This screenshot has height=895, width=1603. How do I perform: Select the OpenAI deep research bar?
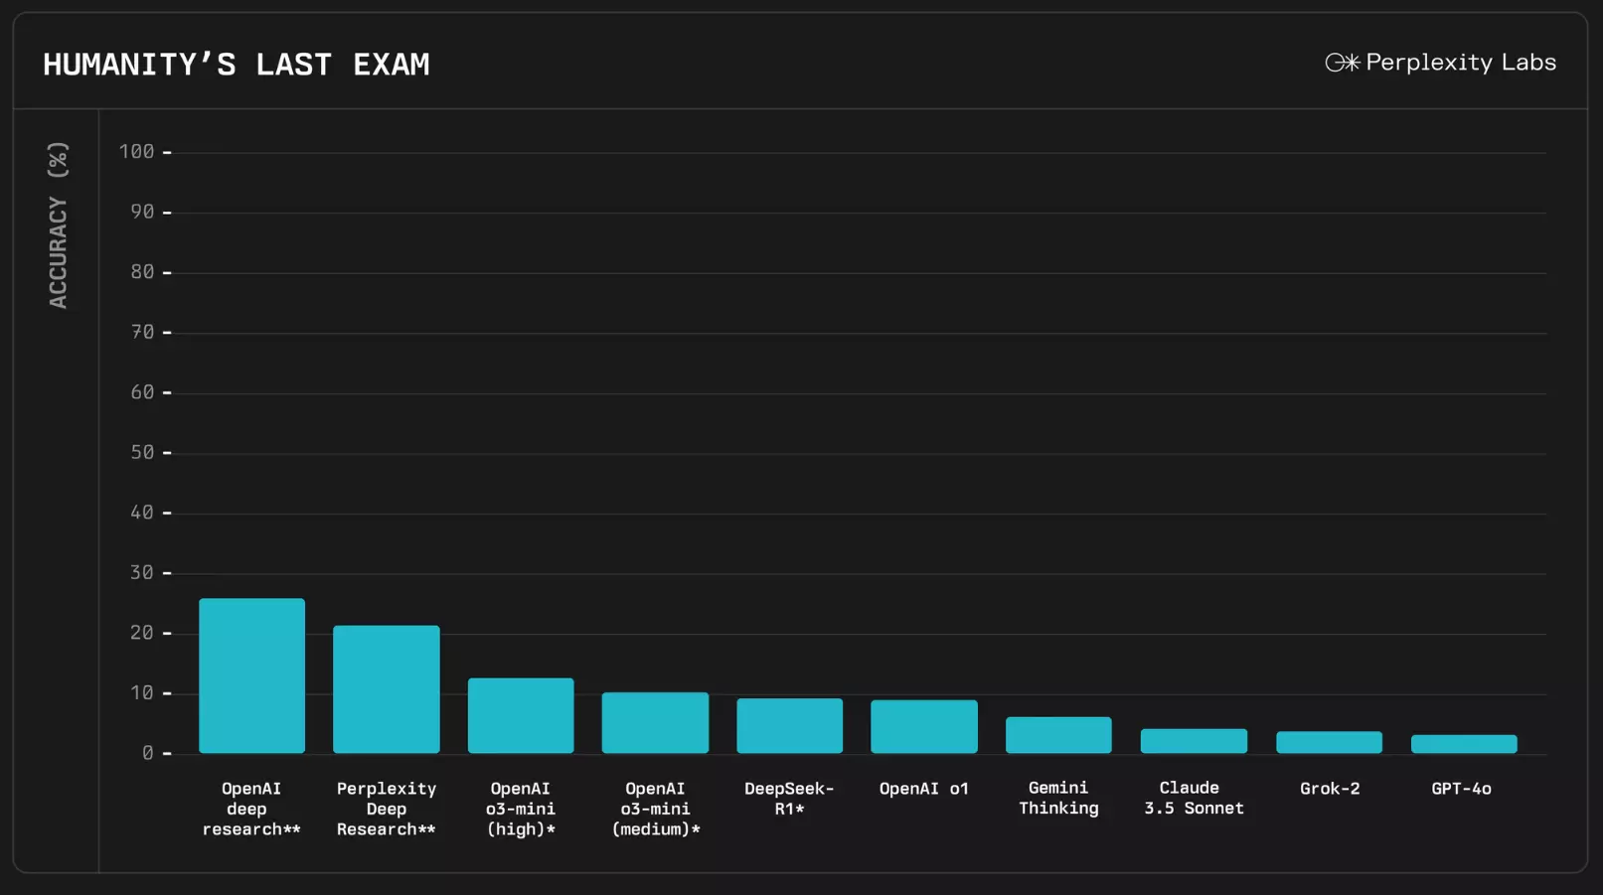[251, 675]
